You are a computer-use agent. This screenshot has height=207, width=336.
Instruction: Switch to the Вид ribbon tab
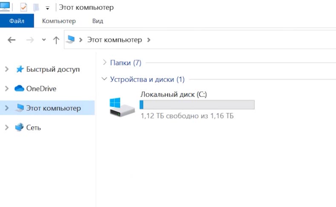pos(98,21)
